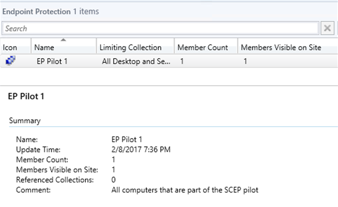
Task: Click the EP Pilot 1 details heading
Action: pyautogui.click(x=26, y=96)
